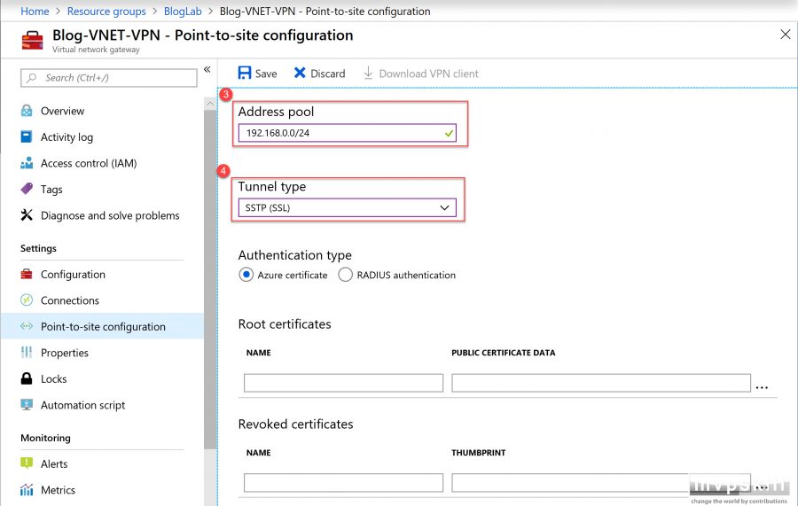The image size is (798, 506).
Task: Click the Revoked certificates THUMBPRINT field
Action: click(601, 483)
